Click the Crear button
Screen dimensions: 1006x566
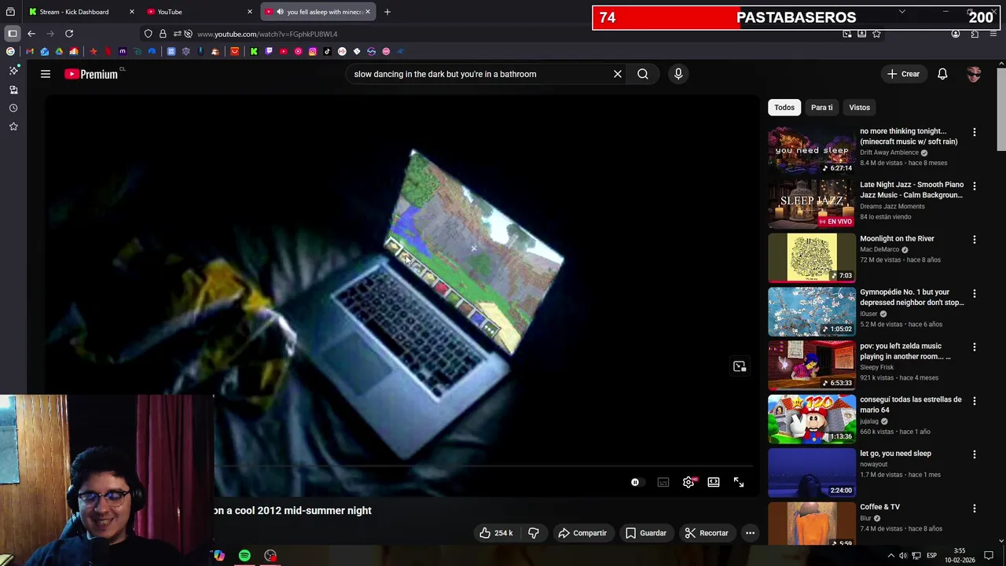pos(903,74)
